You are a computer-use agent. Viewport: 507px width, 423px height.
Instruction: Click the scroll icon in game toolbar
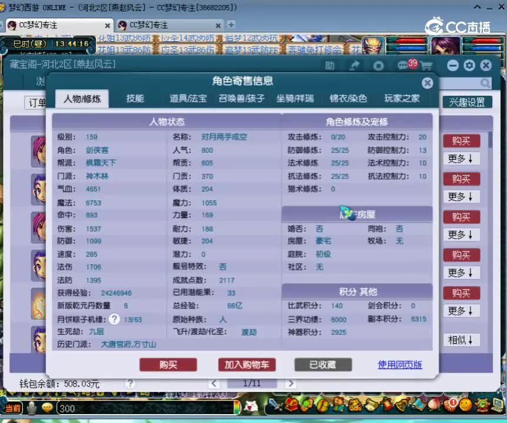(x=371, y=405)
